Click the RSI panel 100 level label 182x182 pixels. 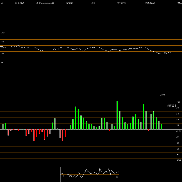pos(3,33)
